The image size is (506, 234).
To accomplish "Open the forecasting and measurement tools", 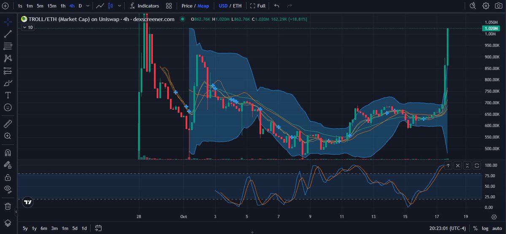I will [x=8, y=70].
